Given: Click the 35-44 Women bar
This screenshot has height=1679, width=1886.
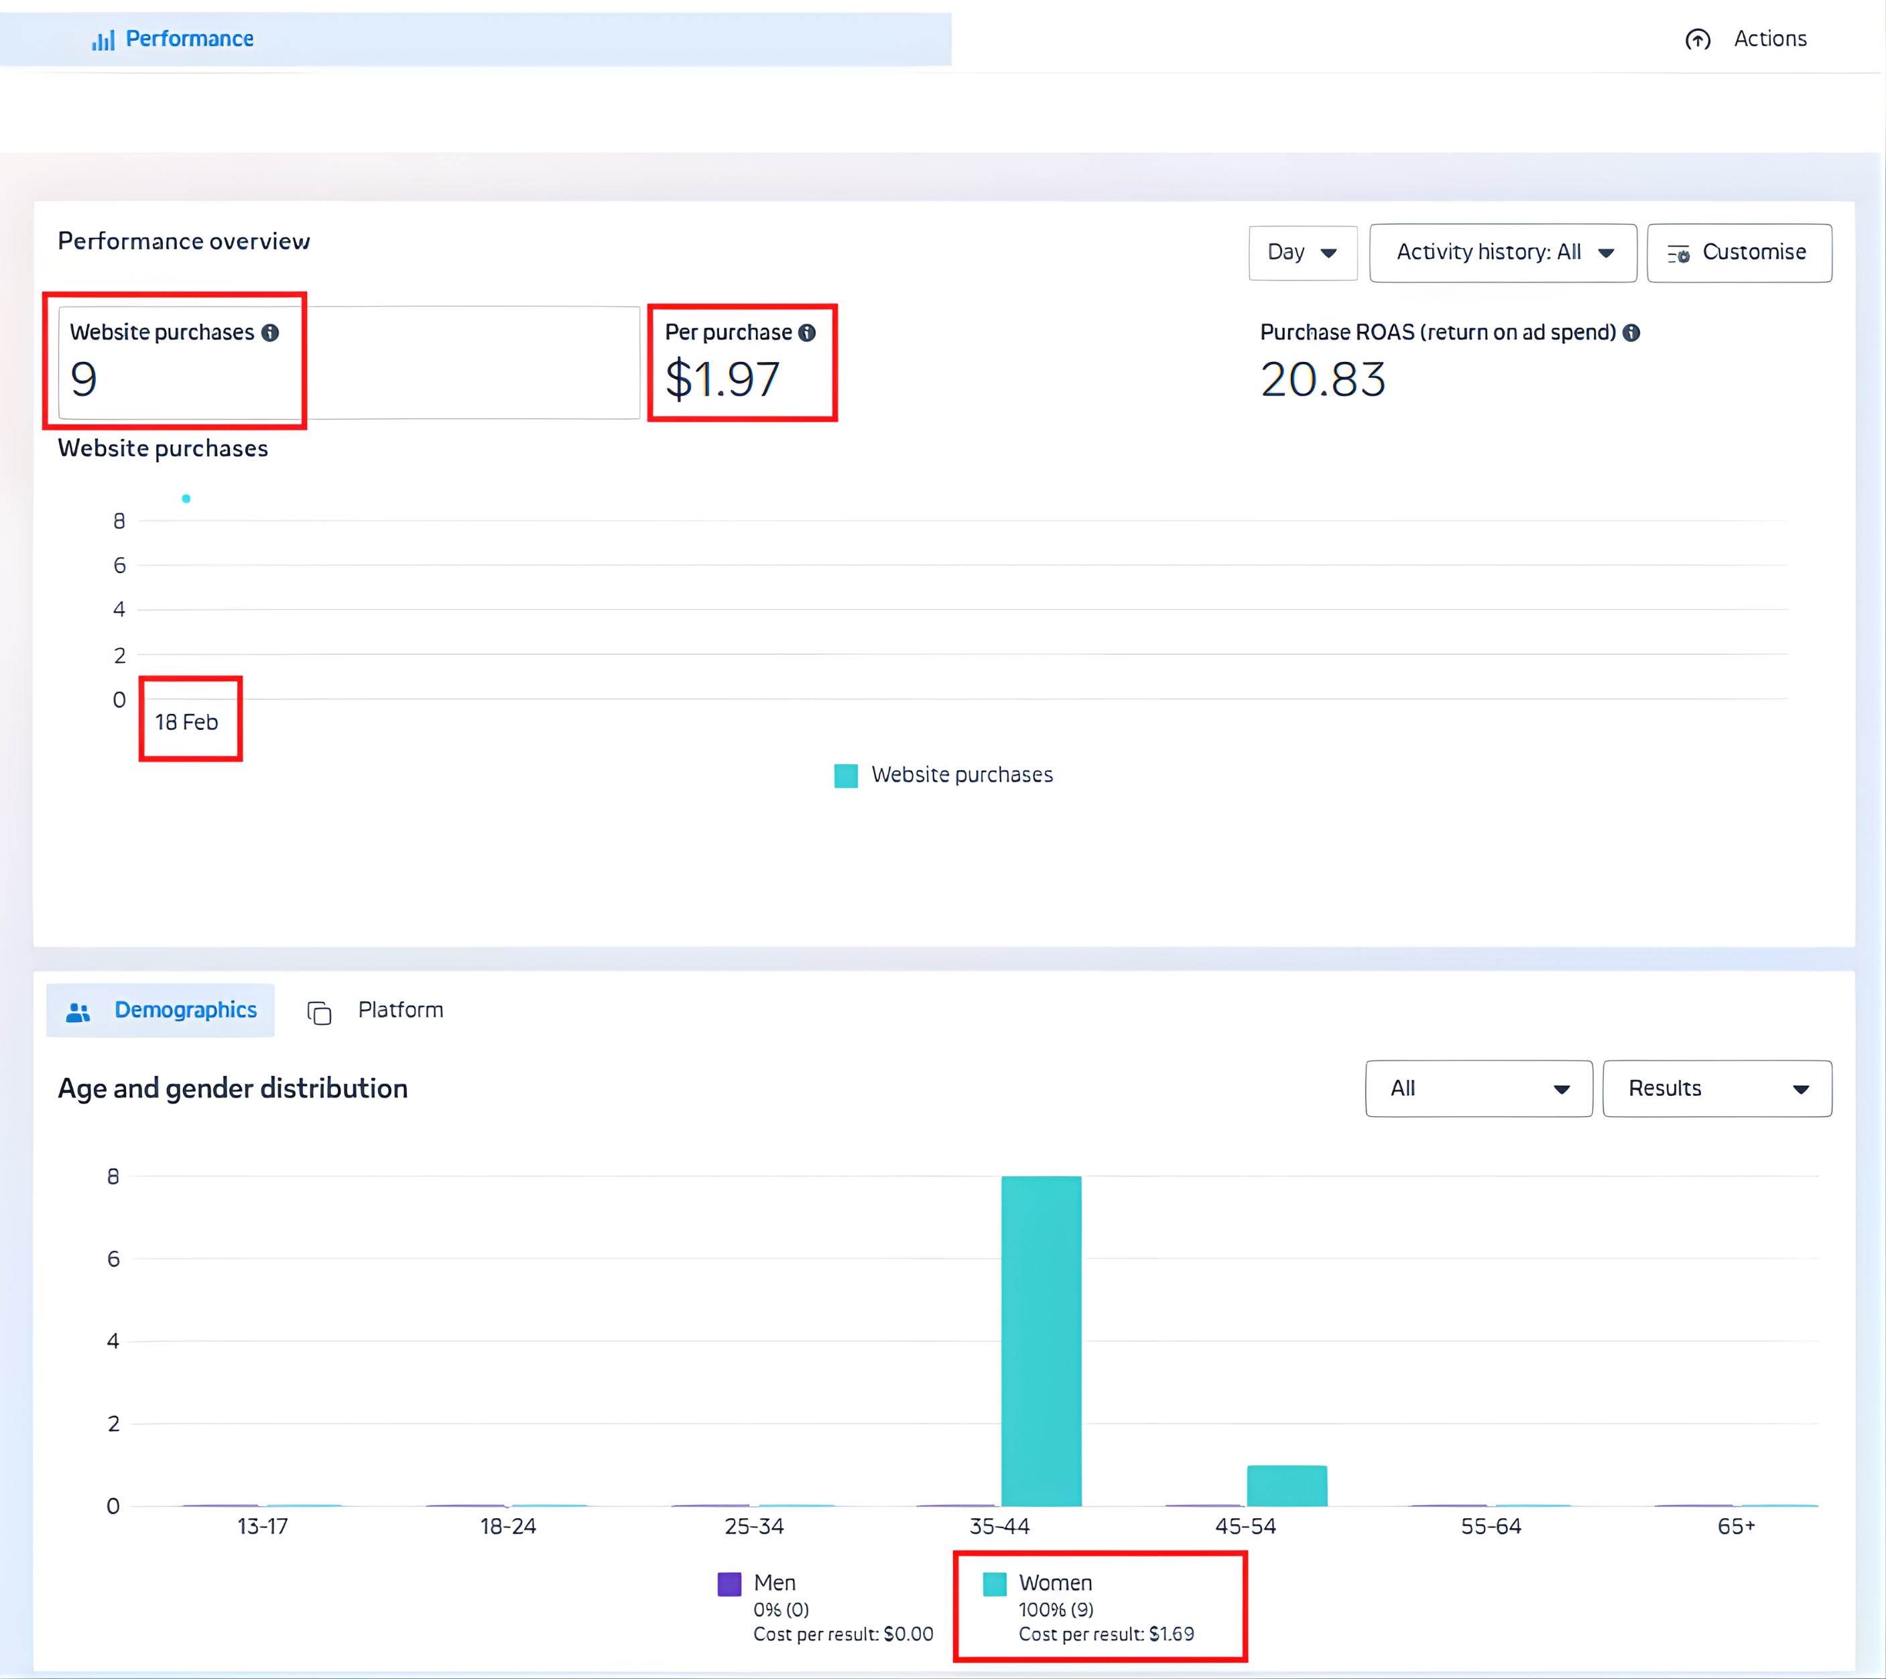Looking at the screenshot, I should 1041,1339.
